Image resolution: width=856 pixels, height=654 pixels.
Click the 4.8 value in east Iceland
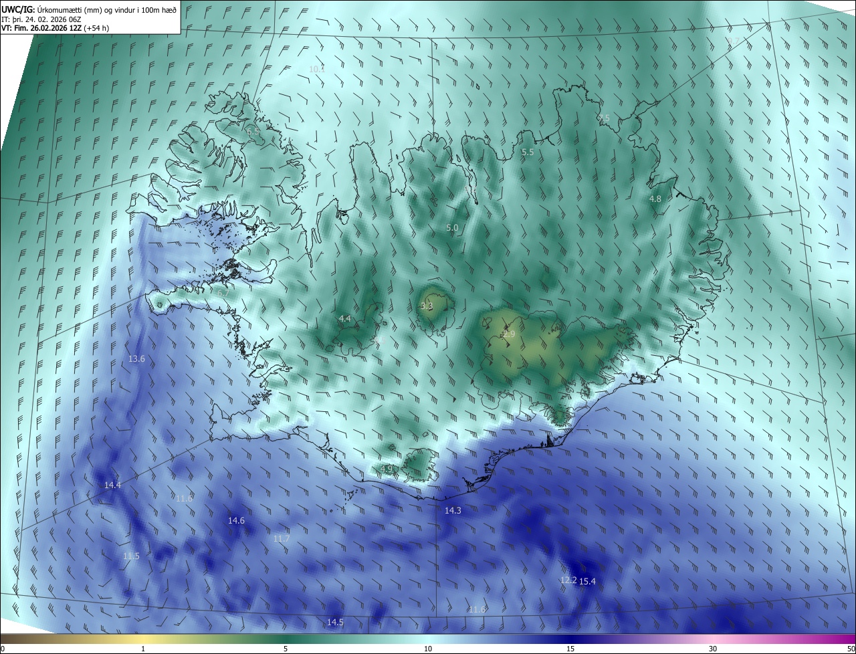[x=655, y=199]
